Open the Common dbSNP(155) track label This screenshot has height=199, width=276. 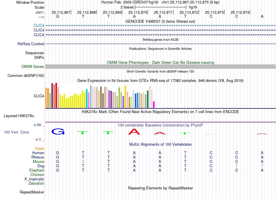26,75
